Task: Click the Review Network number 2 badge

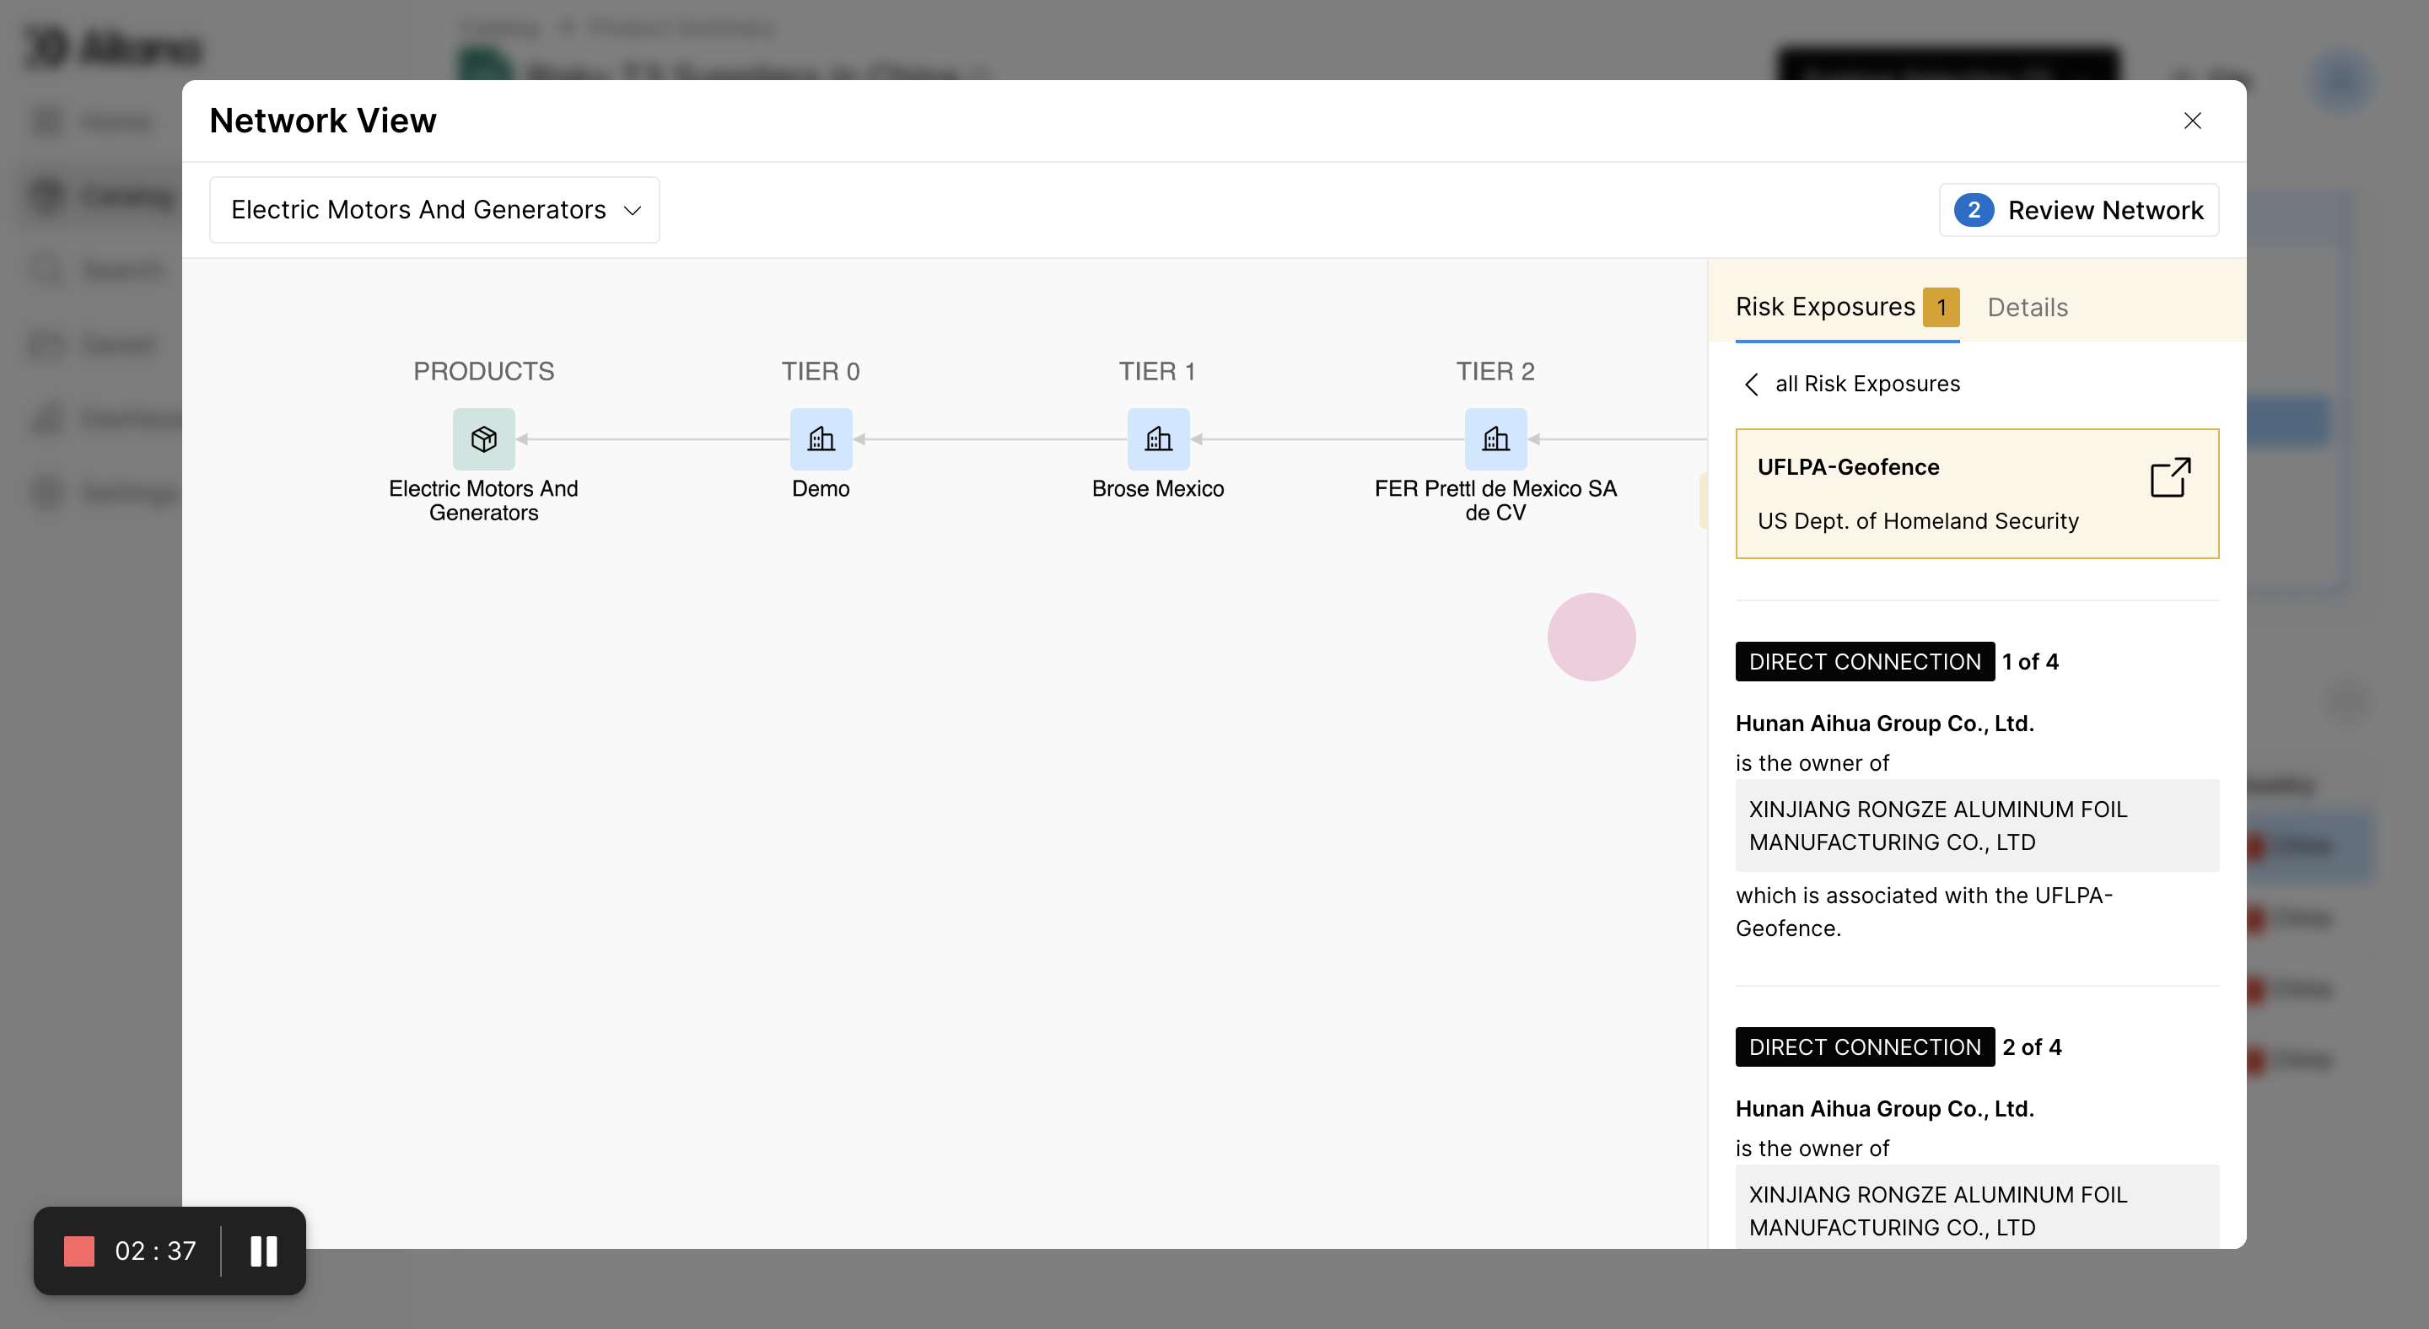Action: coord(1973,210)
